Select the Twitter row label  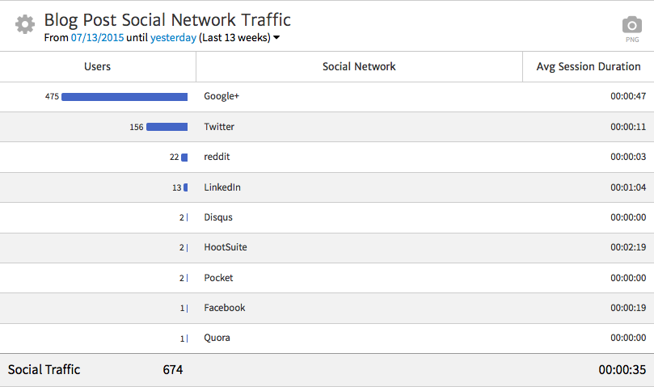point(219,127)
